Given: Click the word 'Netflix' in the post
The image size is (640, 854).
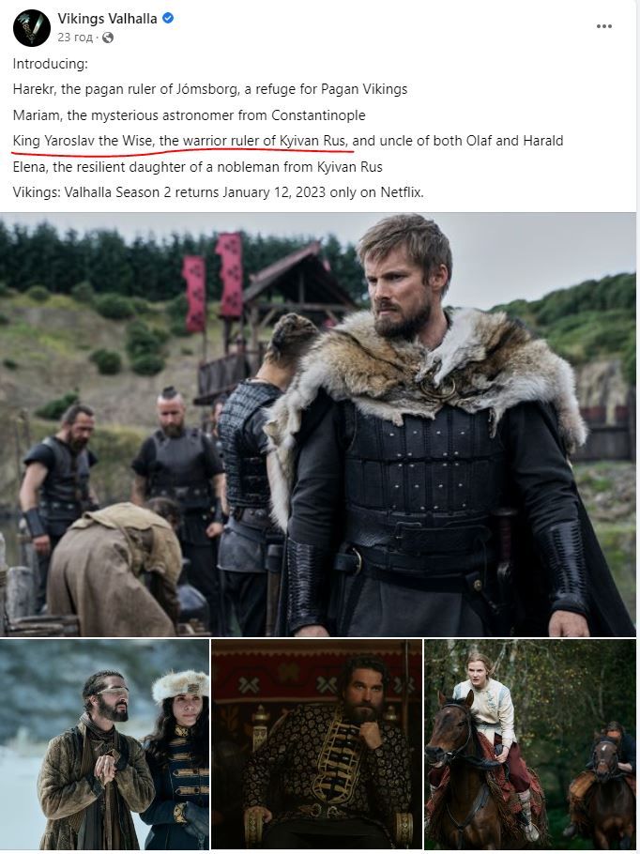Looking at the screenshot, I should click(401, 192).
